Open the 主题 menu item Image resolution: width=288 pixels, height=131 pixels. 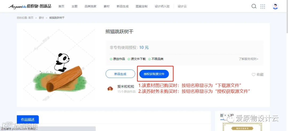[x=74, y=6]
